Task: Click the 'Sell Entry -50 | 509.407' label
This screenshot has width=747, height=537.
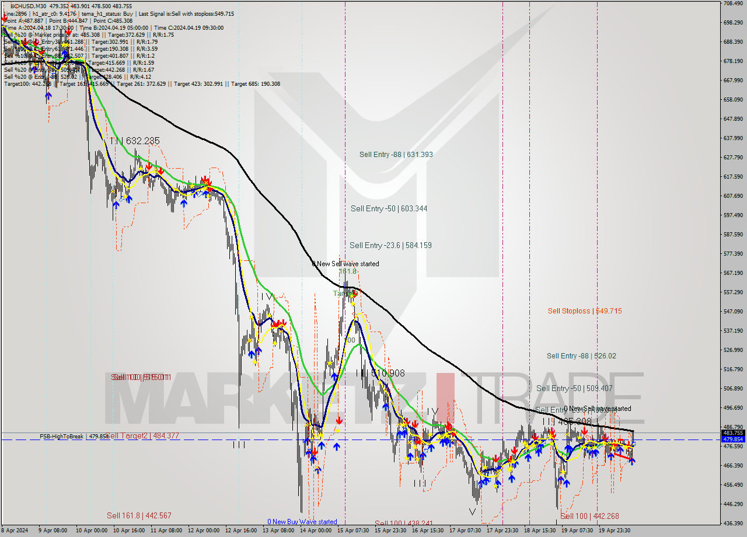Action: tap(574, 388)
